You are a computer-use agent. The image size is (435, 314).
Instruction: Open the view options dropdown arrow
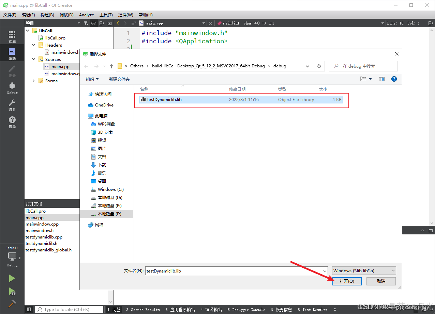[x=371, y=79]
